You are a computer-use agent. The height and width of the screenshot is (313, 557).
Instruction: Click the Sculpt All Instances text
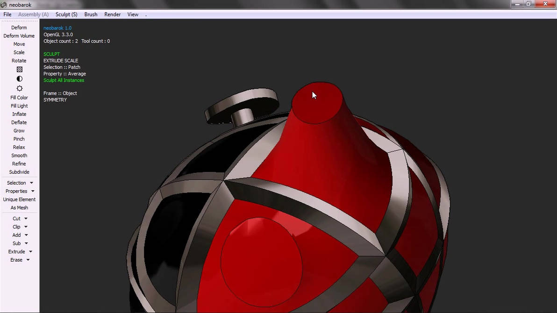click(x=64, y=80)
